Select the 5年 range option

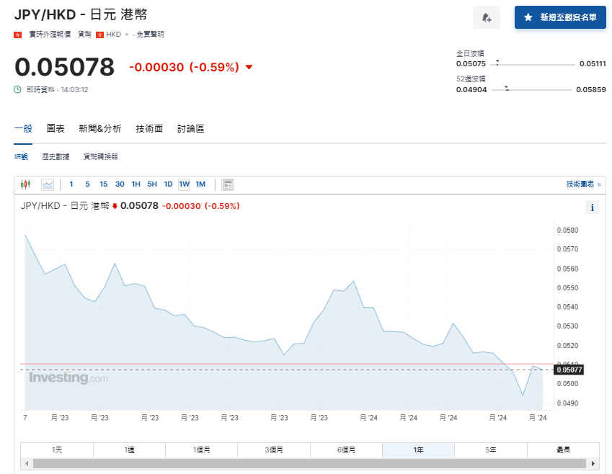coord(490,449)
